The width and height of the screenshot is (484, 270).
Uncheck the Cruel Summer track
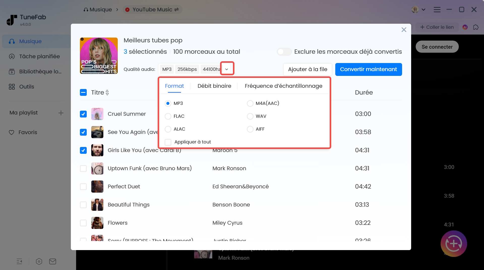pos(83,114)
